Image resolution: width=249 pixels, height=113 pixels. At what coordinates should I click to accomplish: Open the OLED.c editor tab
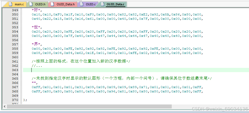pos(88,4)
